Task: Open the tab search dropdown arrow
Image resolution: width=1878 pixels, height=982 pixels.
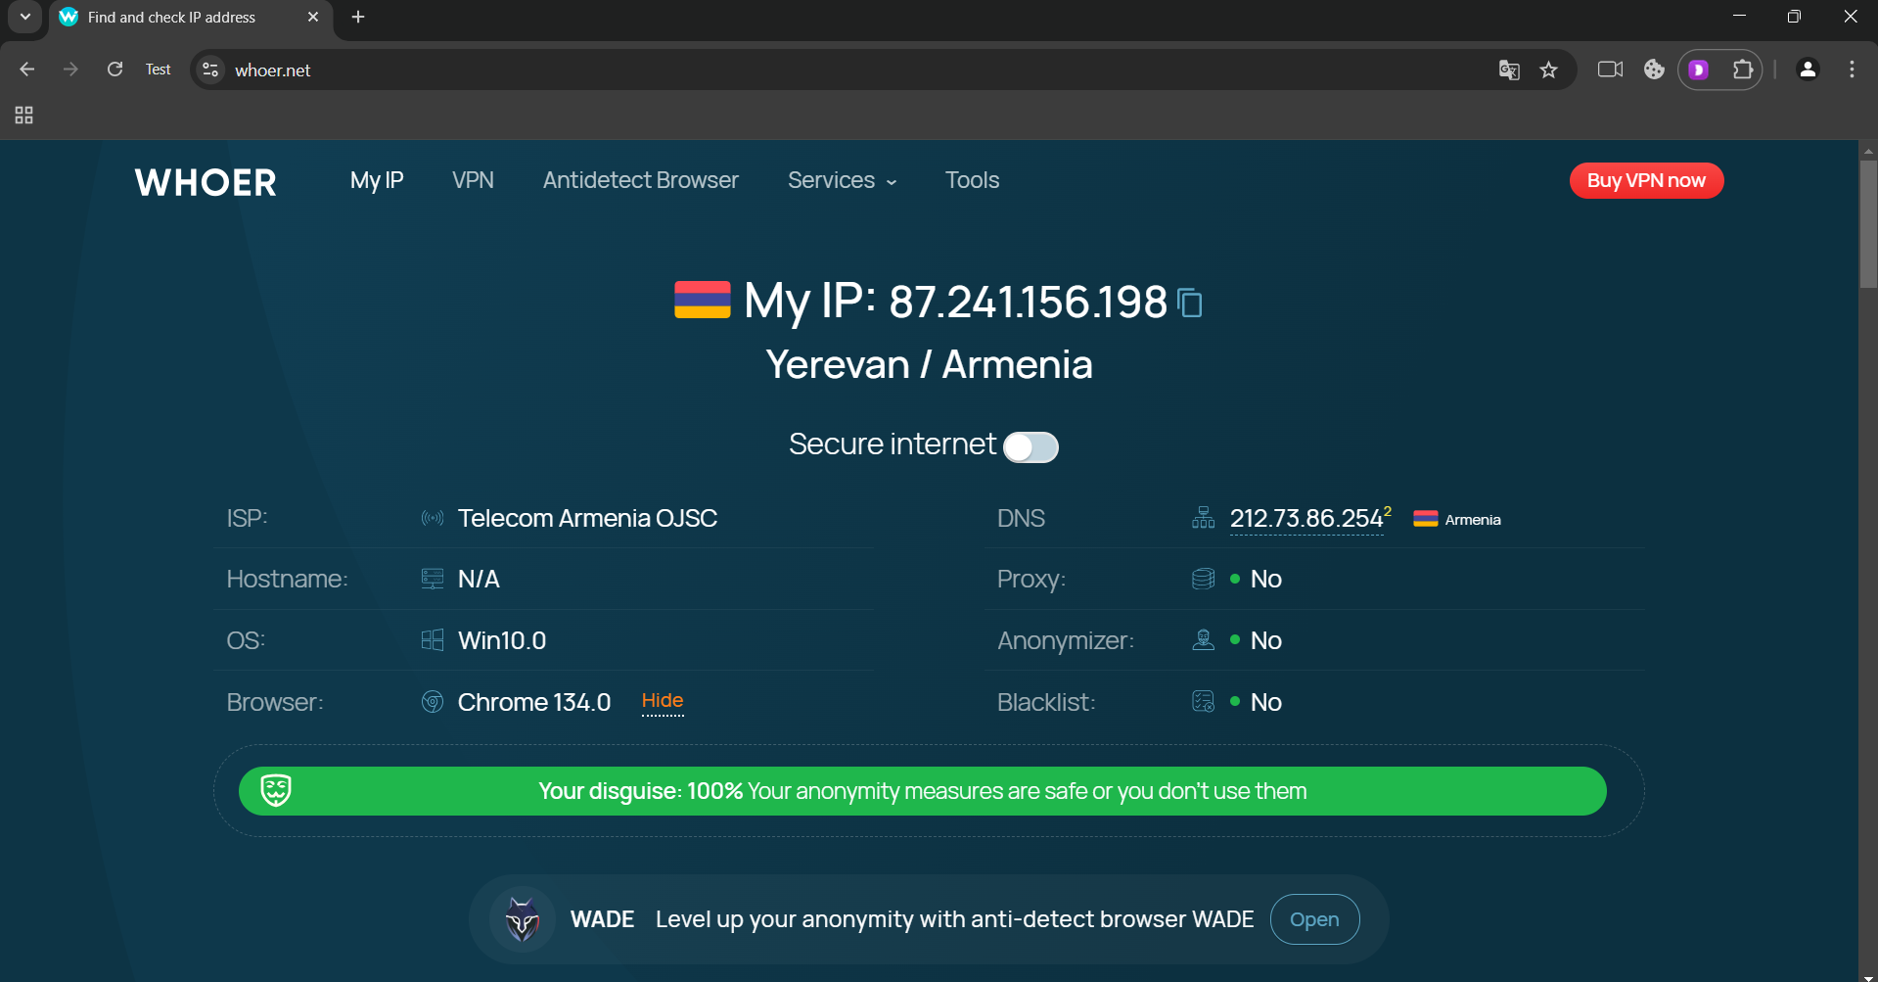Action: tap(25, 17)
